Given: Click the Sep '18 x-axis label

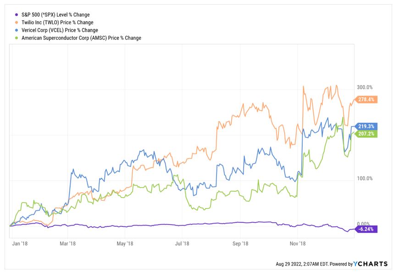Looking at the screenshot, I should pyautogui.click(x=240, y=244).
